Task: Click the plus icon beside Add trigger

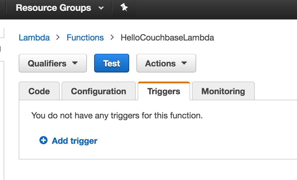Action: [x=43, y=140]
